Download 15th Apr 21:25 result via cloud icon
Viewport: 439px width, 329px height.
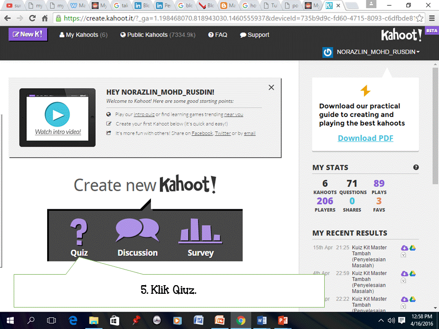coord(404,248)
